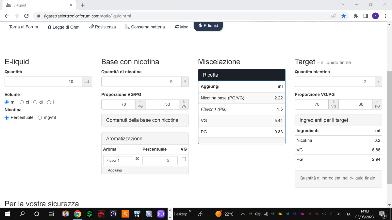Click target Nicotina value 0.2
Screen dimensions: 392x220
[377, 140]
